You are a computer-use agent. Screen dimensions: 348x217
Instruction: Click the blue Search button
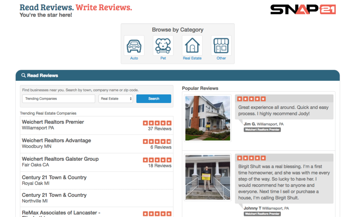click(154, 99)
